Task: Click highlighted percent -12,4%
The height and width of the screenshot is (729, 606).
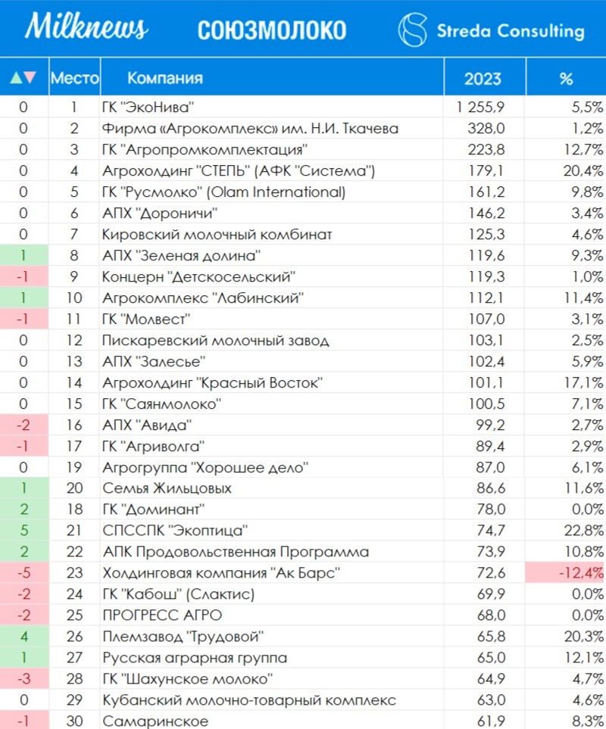Action: (x=565, y=572)
